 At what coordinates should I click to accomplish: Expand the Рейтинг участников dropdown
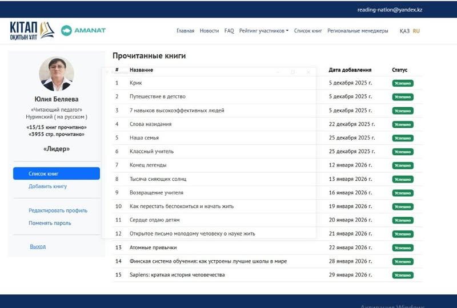[x=264, y=31]
